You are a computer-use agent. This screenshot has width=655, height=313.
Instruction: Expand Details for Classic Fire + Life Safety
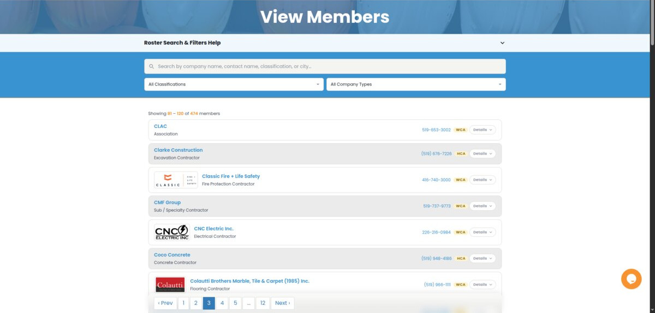[x=483, y=180]
